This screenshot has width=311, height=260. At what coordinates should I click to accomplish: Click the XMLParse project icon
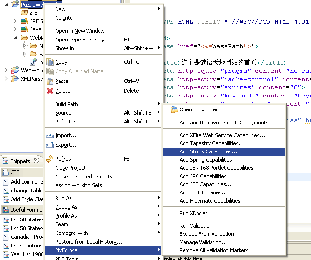click(x=15, y=79)
